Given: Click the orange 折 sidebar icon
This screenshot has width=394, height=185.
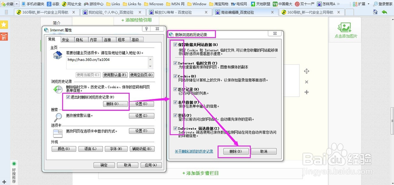Looking at the screenshot, I should 4,37.
